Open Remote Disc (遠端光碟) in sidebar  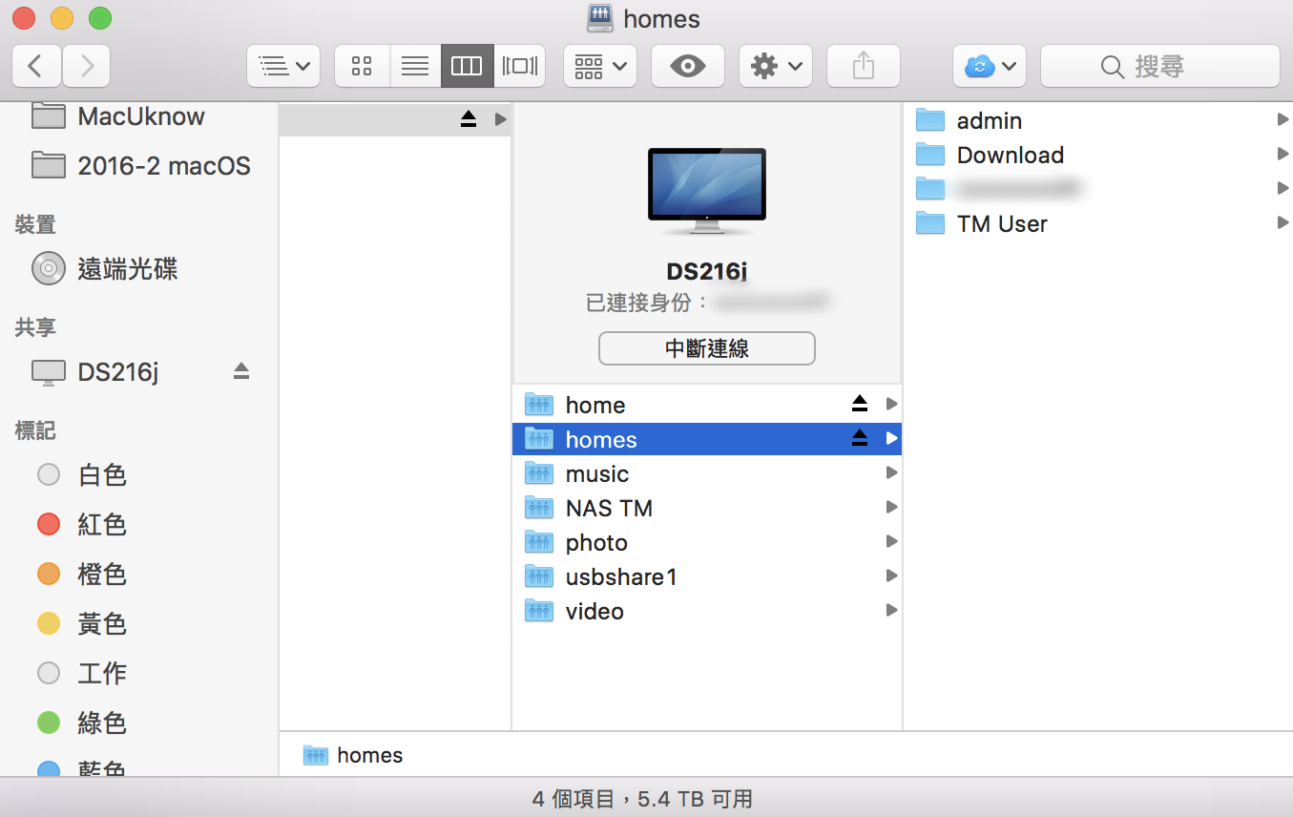click(127, 269)
